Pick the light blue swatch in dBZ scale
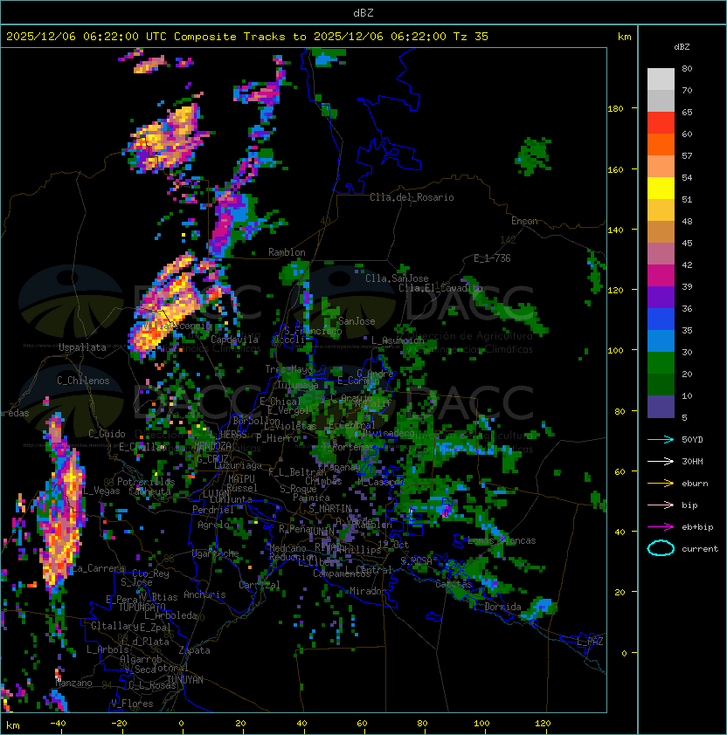This screenshot has height=735, width=727. click(661, 341)
